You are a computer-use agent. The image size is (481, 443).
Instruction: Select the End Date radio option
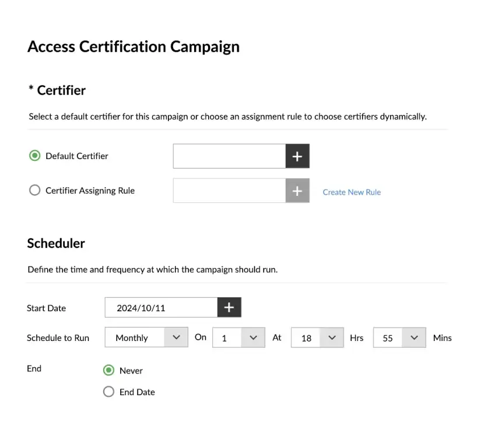[x=109, y=392]
